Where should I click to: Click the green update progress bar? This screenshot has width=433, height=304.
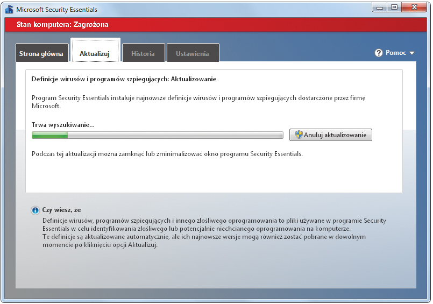(x=157, y=135)
